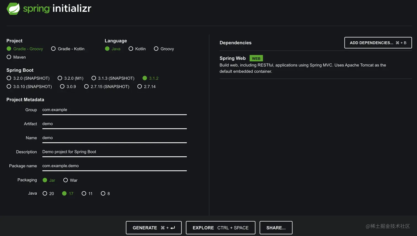Click the Spring Web description text
The image size is (417, 236).
pyautogui.click(x=303, y=68)
